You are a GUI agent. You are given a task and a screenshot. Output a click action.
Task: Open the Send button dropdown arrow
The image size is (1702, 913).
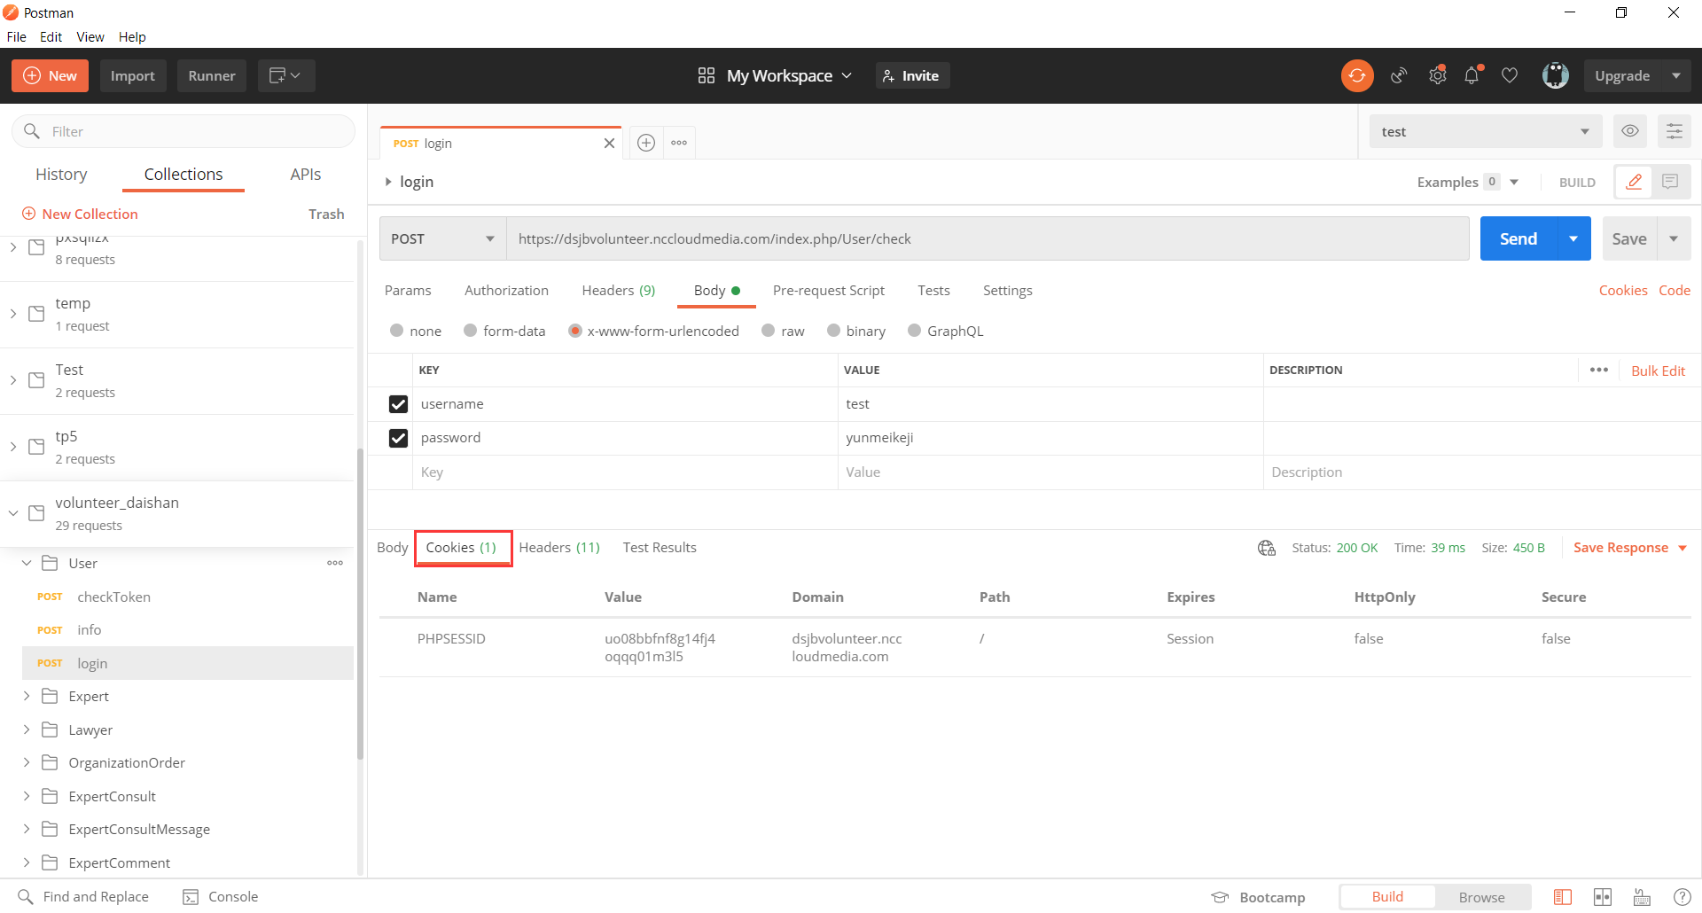tap(1573, 238)
